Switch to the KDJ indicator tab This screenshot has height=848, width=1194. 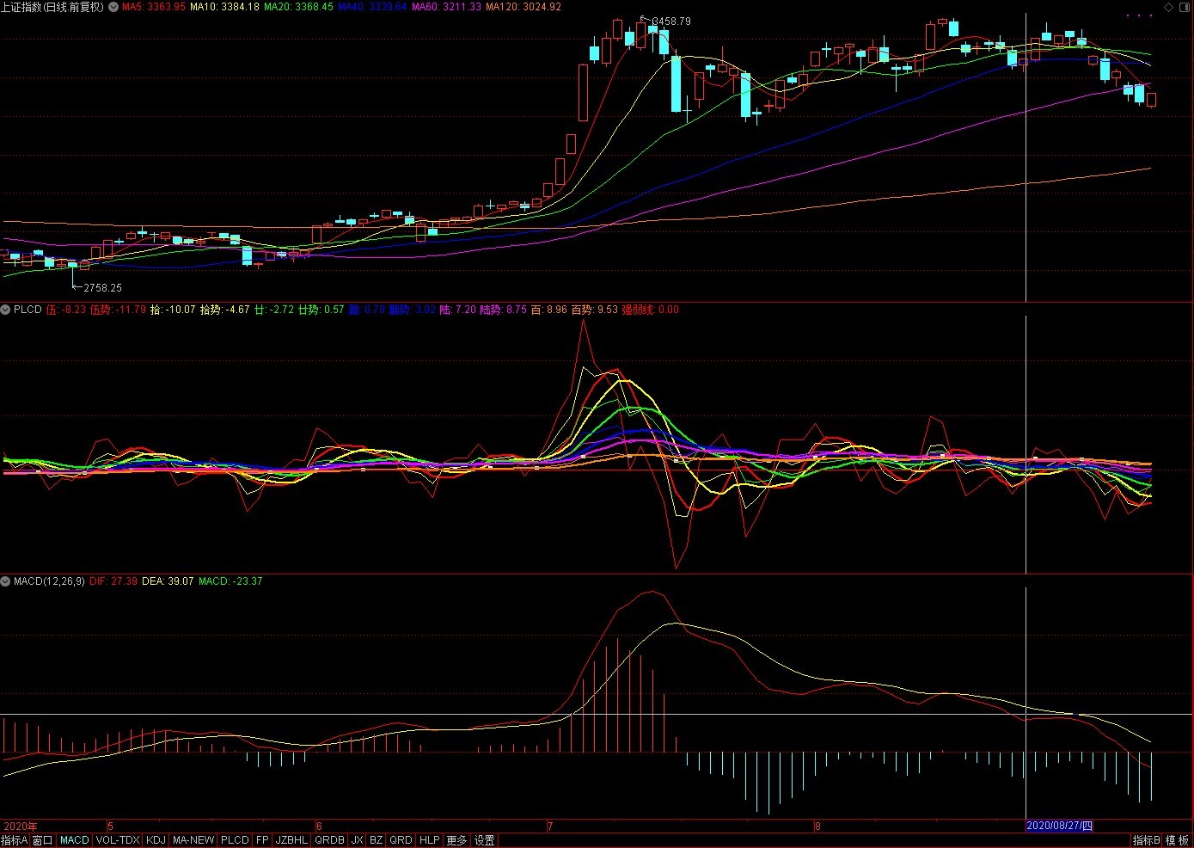click(156, 840)
